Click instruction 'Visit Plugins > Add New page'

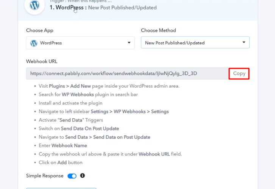tap(109, 86)
